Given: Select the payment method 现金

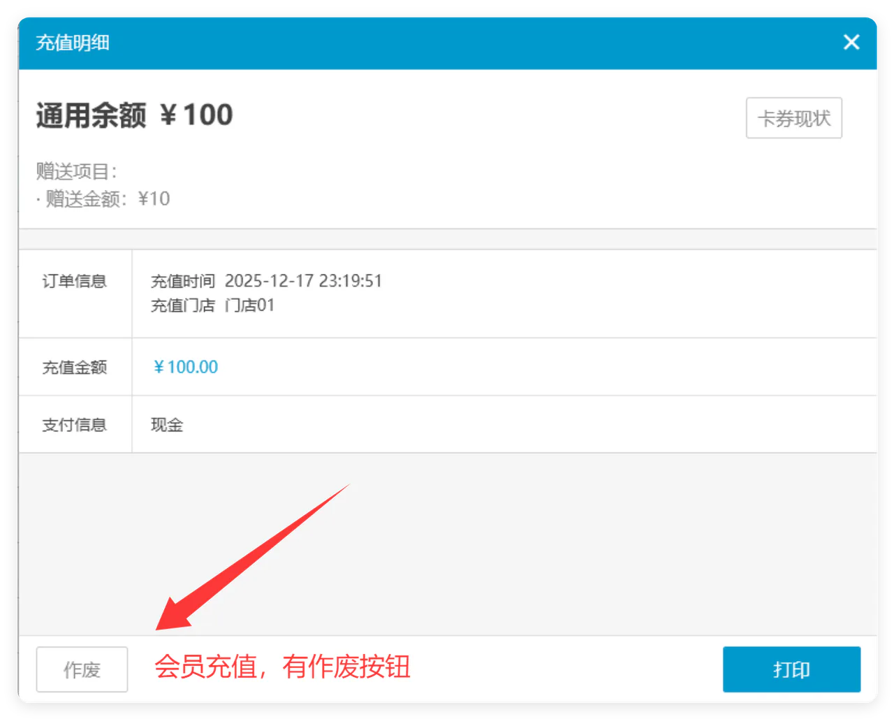Looking at the screenshot, I should tap(167, 425).
